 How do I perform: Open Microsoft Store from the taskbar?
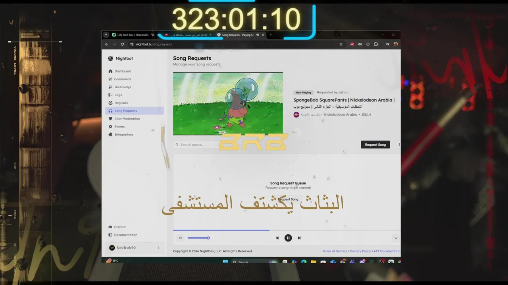[323, 262]
